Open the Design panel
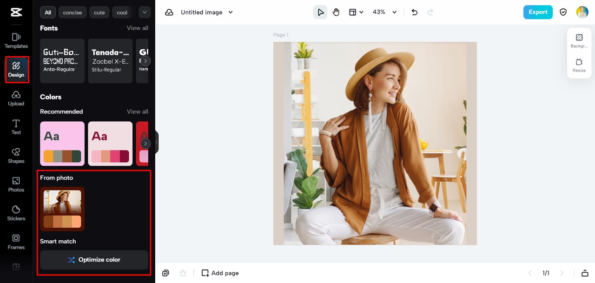595x283 pixels. (x=16, y=70)
